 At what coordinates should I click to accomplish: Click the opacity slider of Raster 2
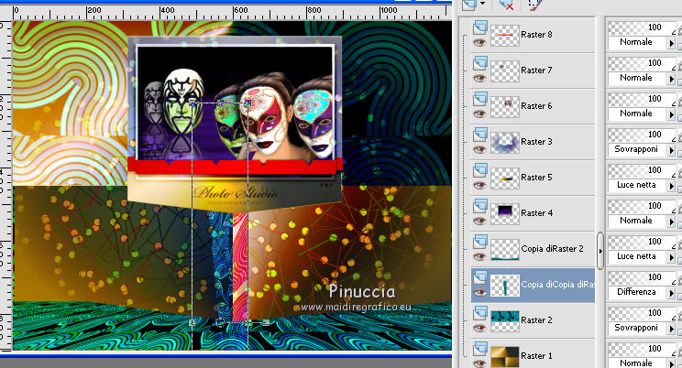640,313
